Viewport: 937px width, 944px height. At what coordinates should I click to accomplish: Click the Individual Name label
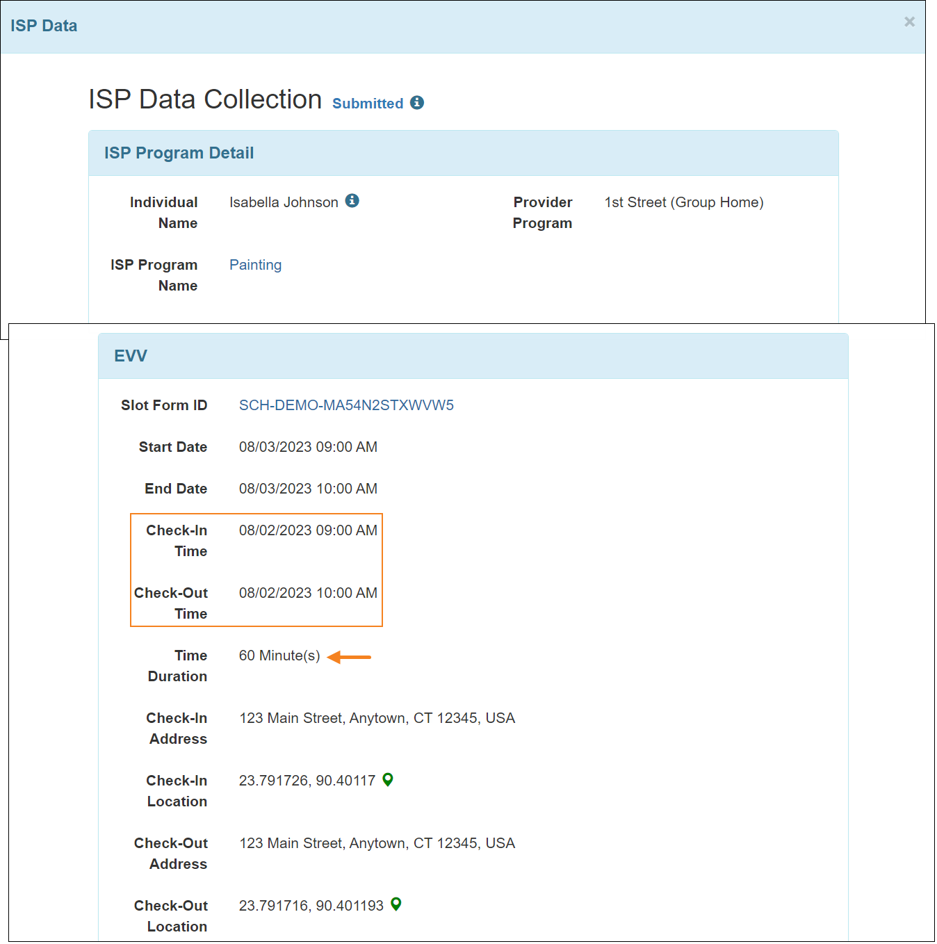[x=164, y=213]
